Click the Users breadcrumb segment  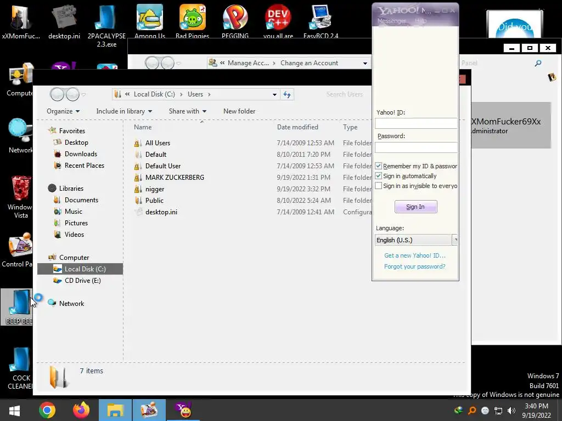pyautogui.click(x=195, y=94)
